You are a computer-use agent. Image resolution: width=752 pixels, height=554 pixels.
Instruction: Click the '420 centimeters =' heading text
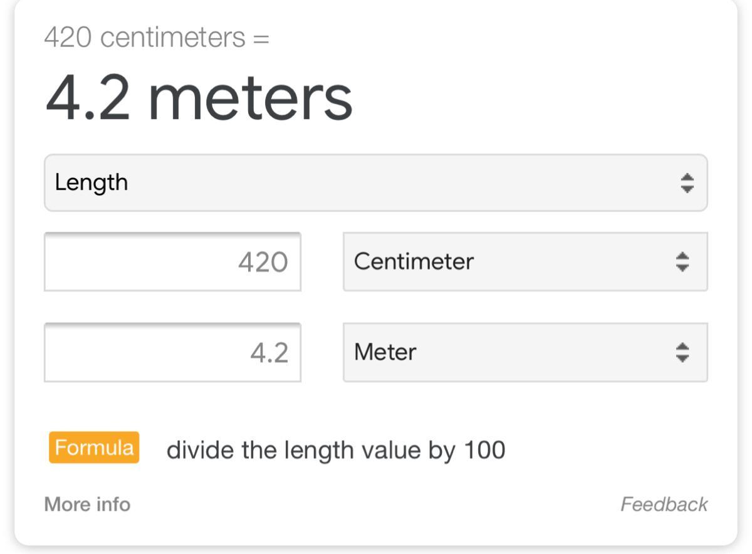coord(157,38)
